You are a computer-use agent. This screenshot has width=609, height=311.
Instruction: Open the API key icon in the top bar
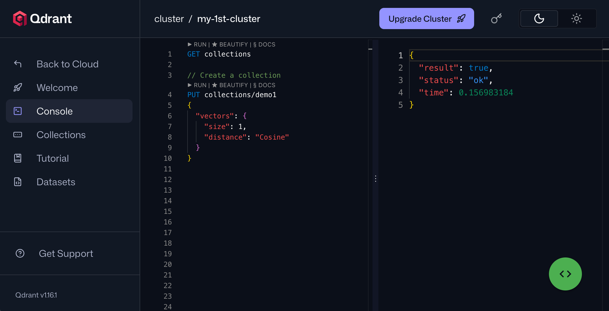click(496, 18)
